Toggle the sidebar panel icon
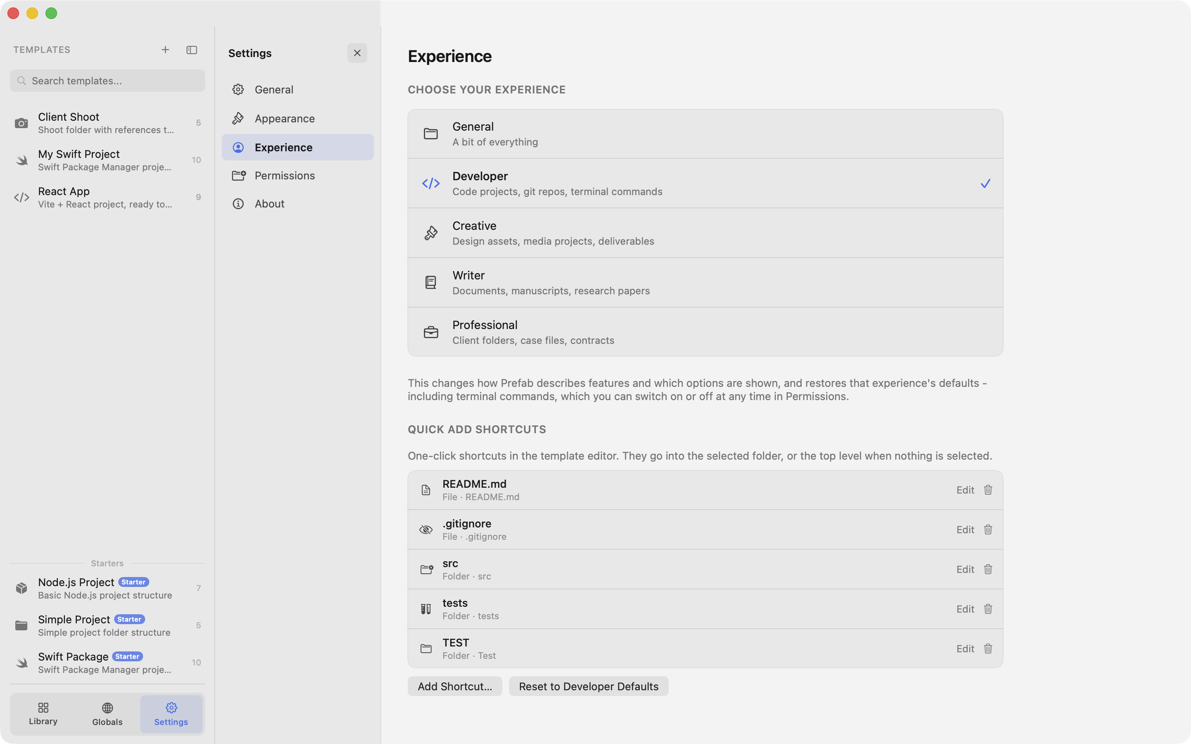Viewport: 1191px width, 744px height. tap(192, 50)
